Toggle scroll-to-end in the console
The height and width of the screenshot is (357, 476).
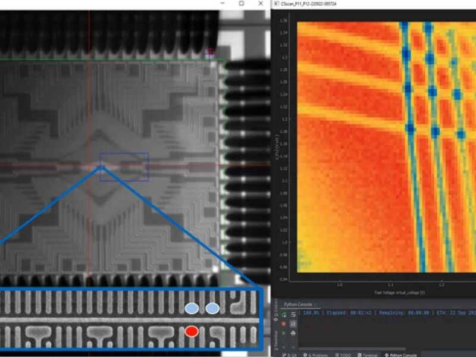[292, 323]
